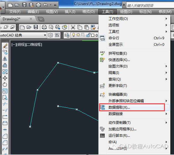Select the Move tool

[x=5, y=78]
